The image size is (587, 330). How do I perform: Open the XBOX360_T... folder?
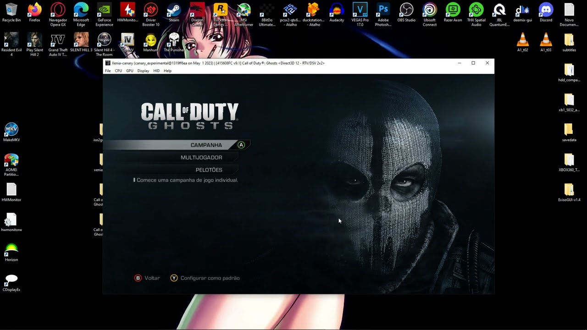click(x=569, y=162)
